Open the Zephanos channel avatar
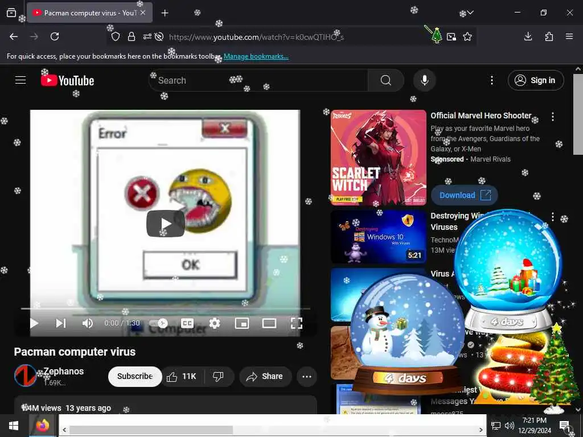The height and width of the screenshot is (437, 583). [x=25, y=376]
